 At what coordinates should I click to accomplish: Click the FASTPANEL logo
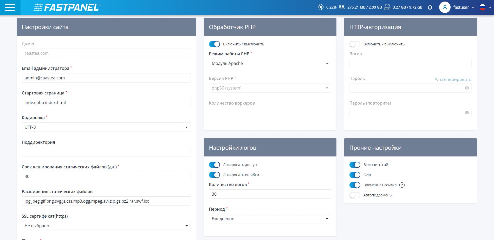tap(67, 7)
